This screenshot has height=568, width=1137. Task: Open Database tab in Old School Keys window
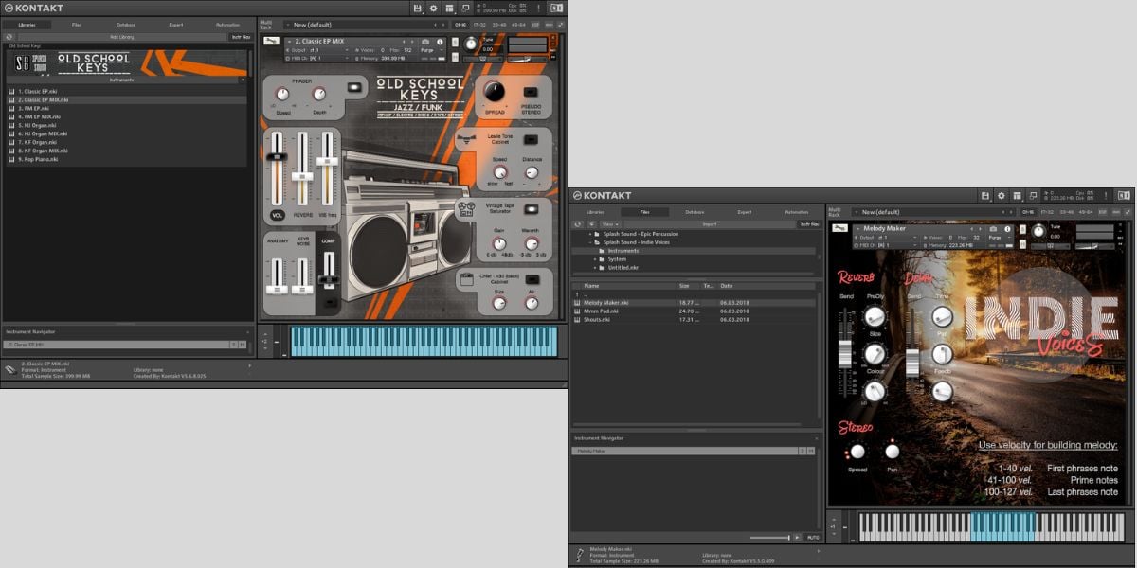click(x=126, y=25)
